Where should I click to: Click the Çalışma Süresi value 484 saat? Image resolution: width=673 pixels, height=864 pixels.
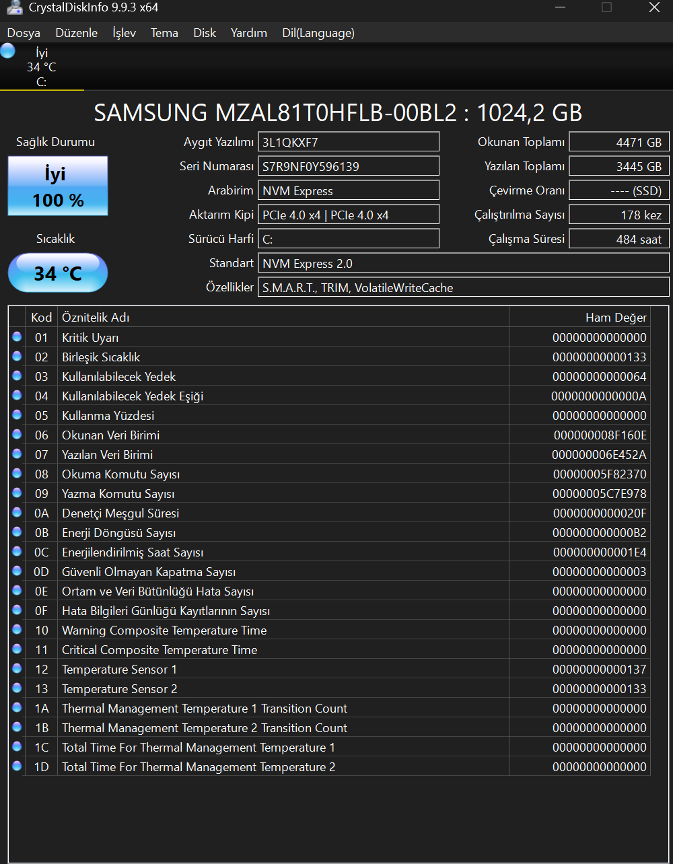pos(619,239)
